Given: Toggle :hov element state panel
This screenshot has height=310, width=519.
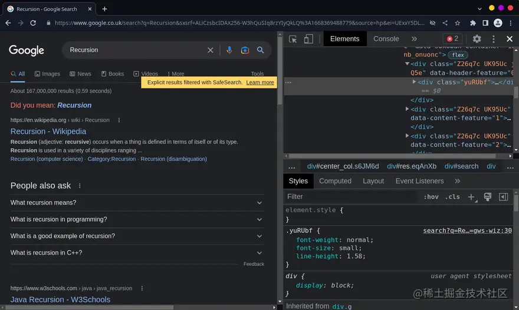Looking at the screenshot, I should click(x=431, y=197).
